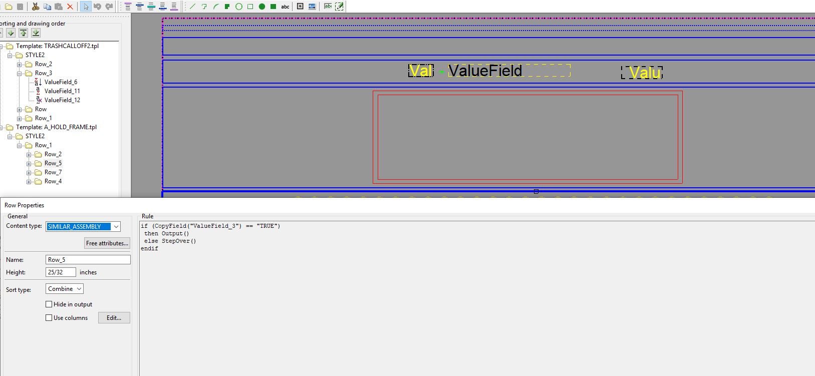The image size is (815, 376).
Task: Move item to top of drawing order
Action: point(24,33)
